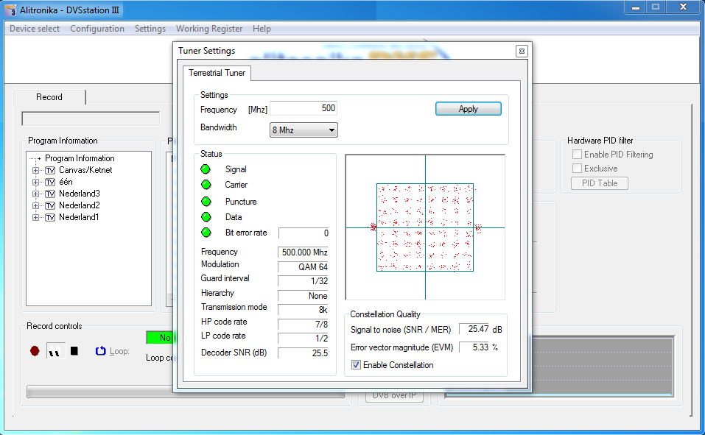Image resolution: width=705 pixels, height=435 pixels.
Task: Open the Configuration menu
Action: pyautogui.click(x=97, y=29)
